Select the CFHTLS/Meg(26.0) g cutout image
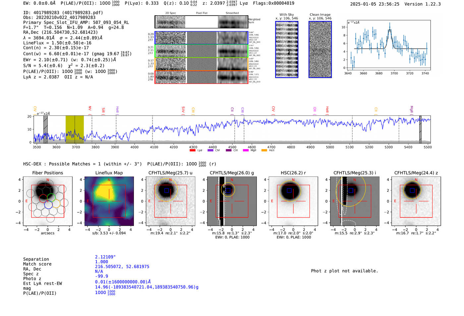 (232, 201)
